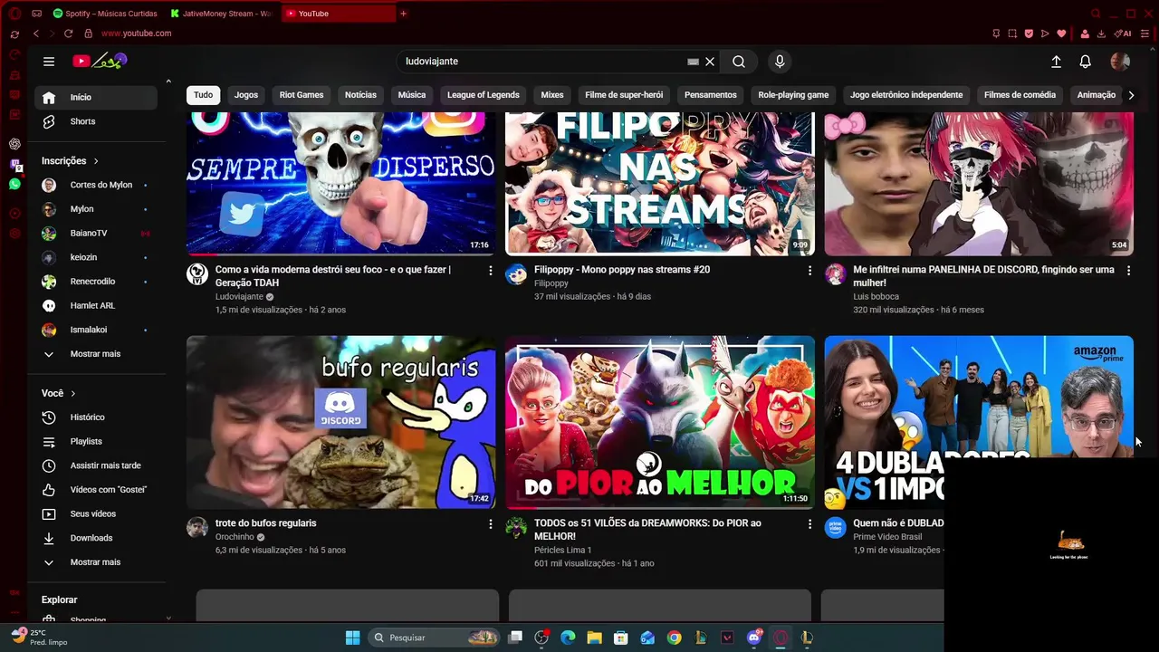Open the Windows Start button
1159x652 pixels.
(x=352, y=638)
